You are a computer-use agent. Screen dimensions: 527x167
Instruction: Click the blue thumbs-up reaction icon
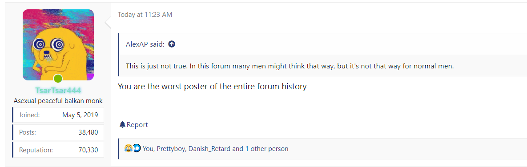click(x=137, y=148)
